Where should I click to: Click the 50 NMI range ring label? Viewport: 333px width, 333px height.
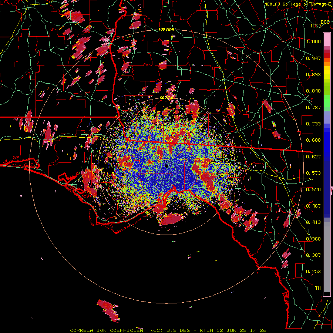tap(166, 98)
